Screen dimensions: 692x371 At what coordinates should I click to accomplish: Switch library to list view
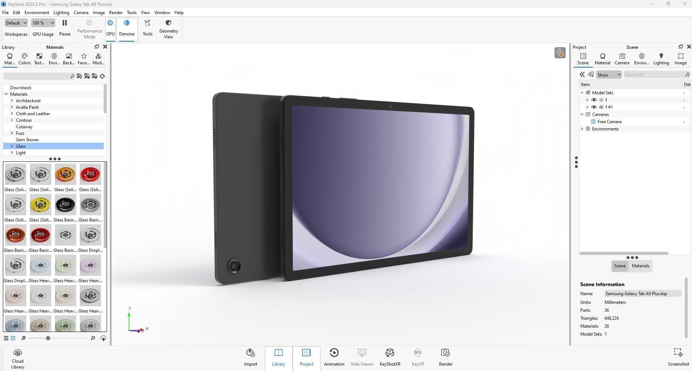tap(6, 338)
